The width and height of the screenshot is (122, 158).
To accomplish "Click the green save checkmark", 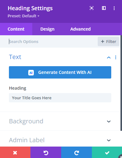I will pos(107,153).
